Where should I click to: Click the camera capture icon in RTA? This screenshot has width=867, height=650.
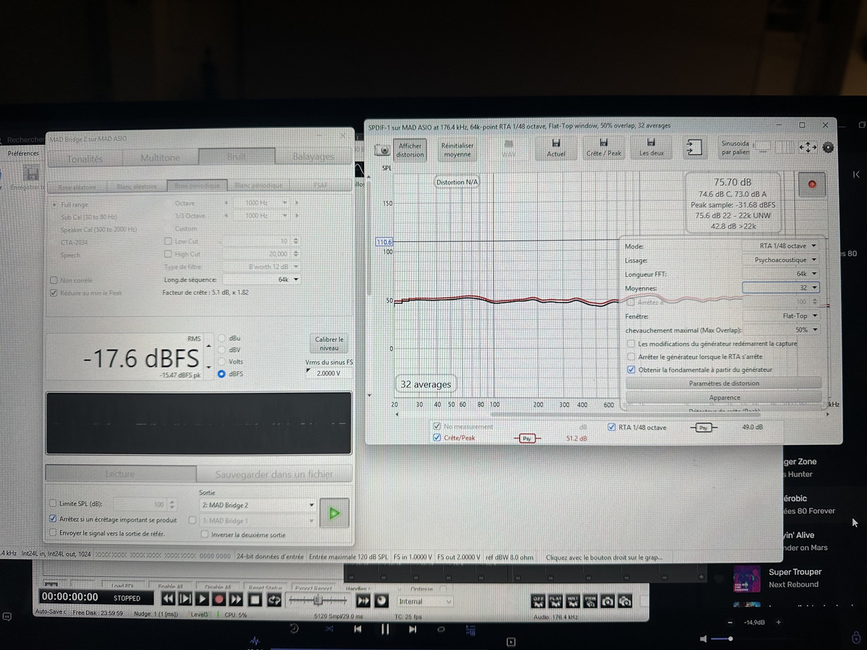point(383,150)
